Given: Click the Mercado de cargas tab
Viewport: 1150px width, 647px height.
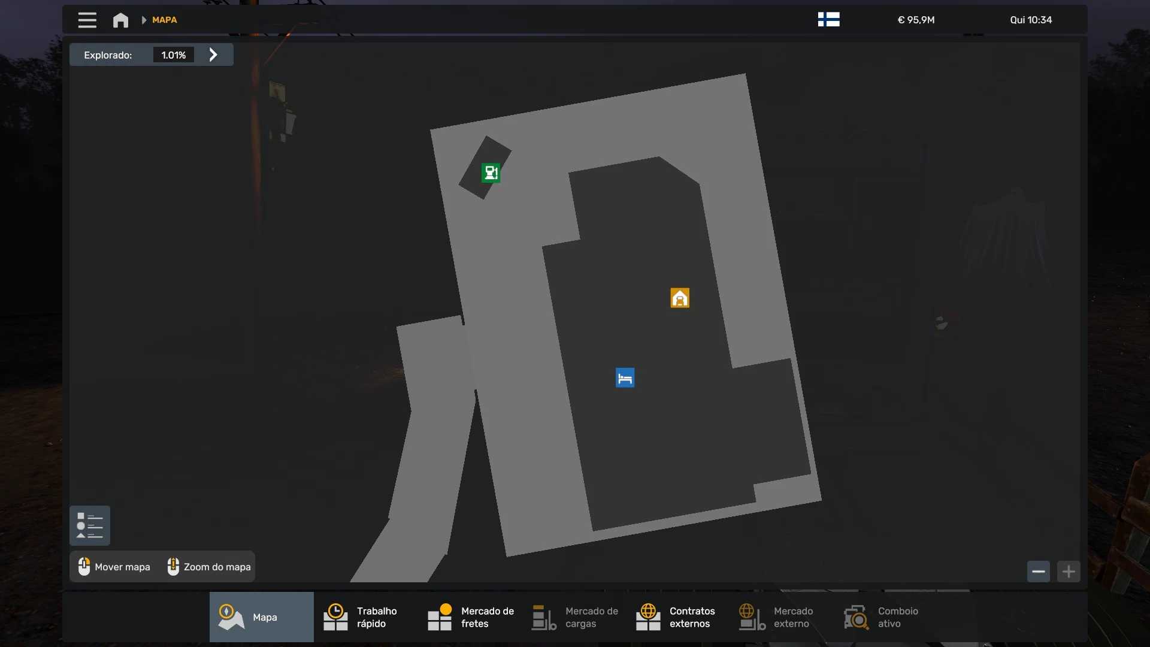Looking at the screenshot, I should coord(574,617).
